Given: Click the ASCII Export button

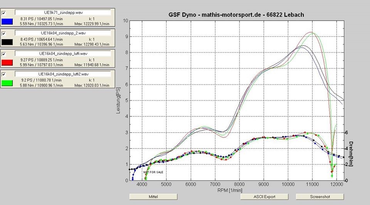Looking at the screenshot, I should coord(264,197).
